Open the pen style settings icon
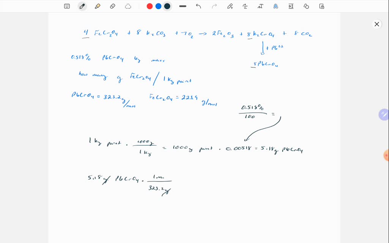The height and width of the screenshot is (243, 389). [230, 6]
